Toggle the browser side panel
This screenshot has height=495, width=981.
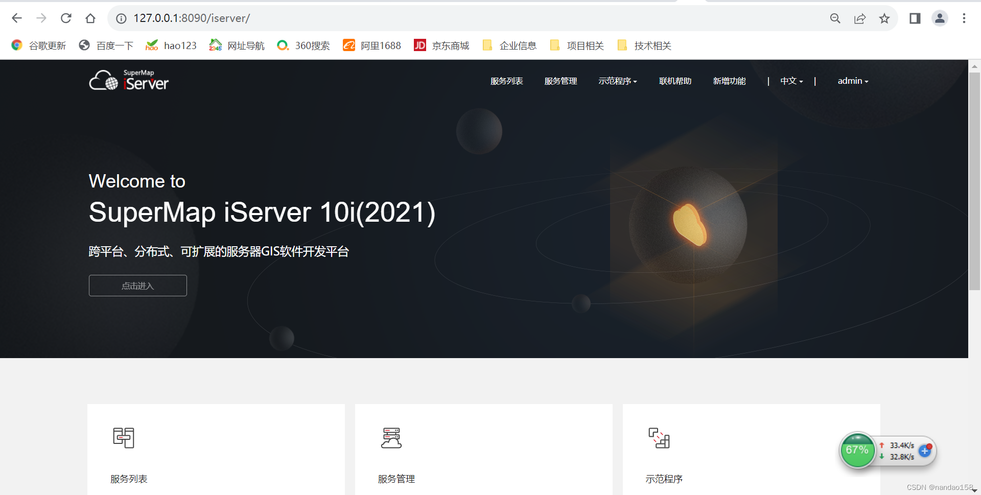pos(915,18)
